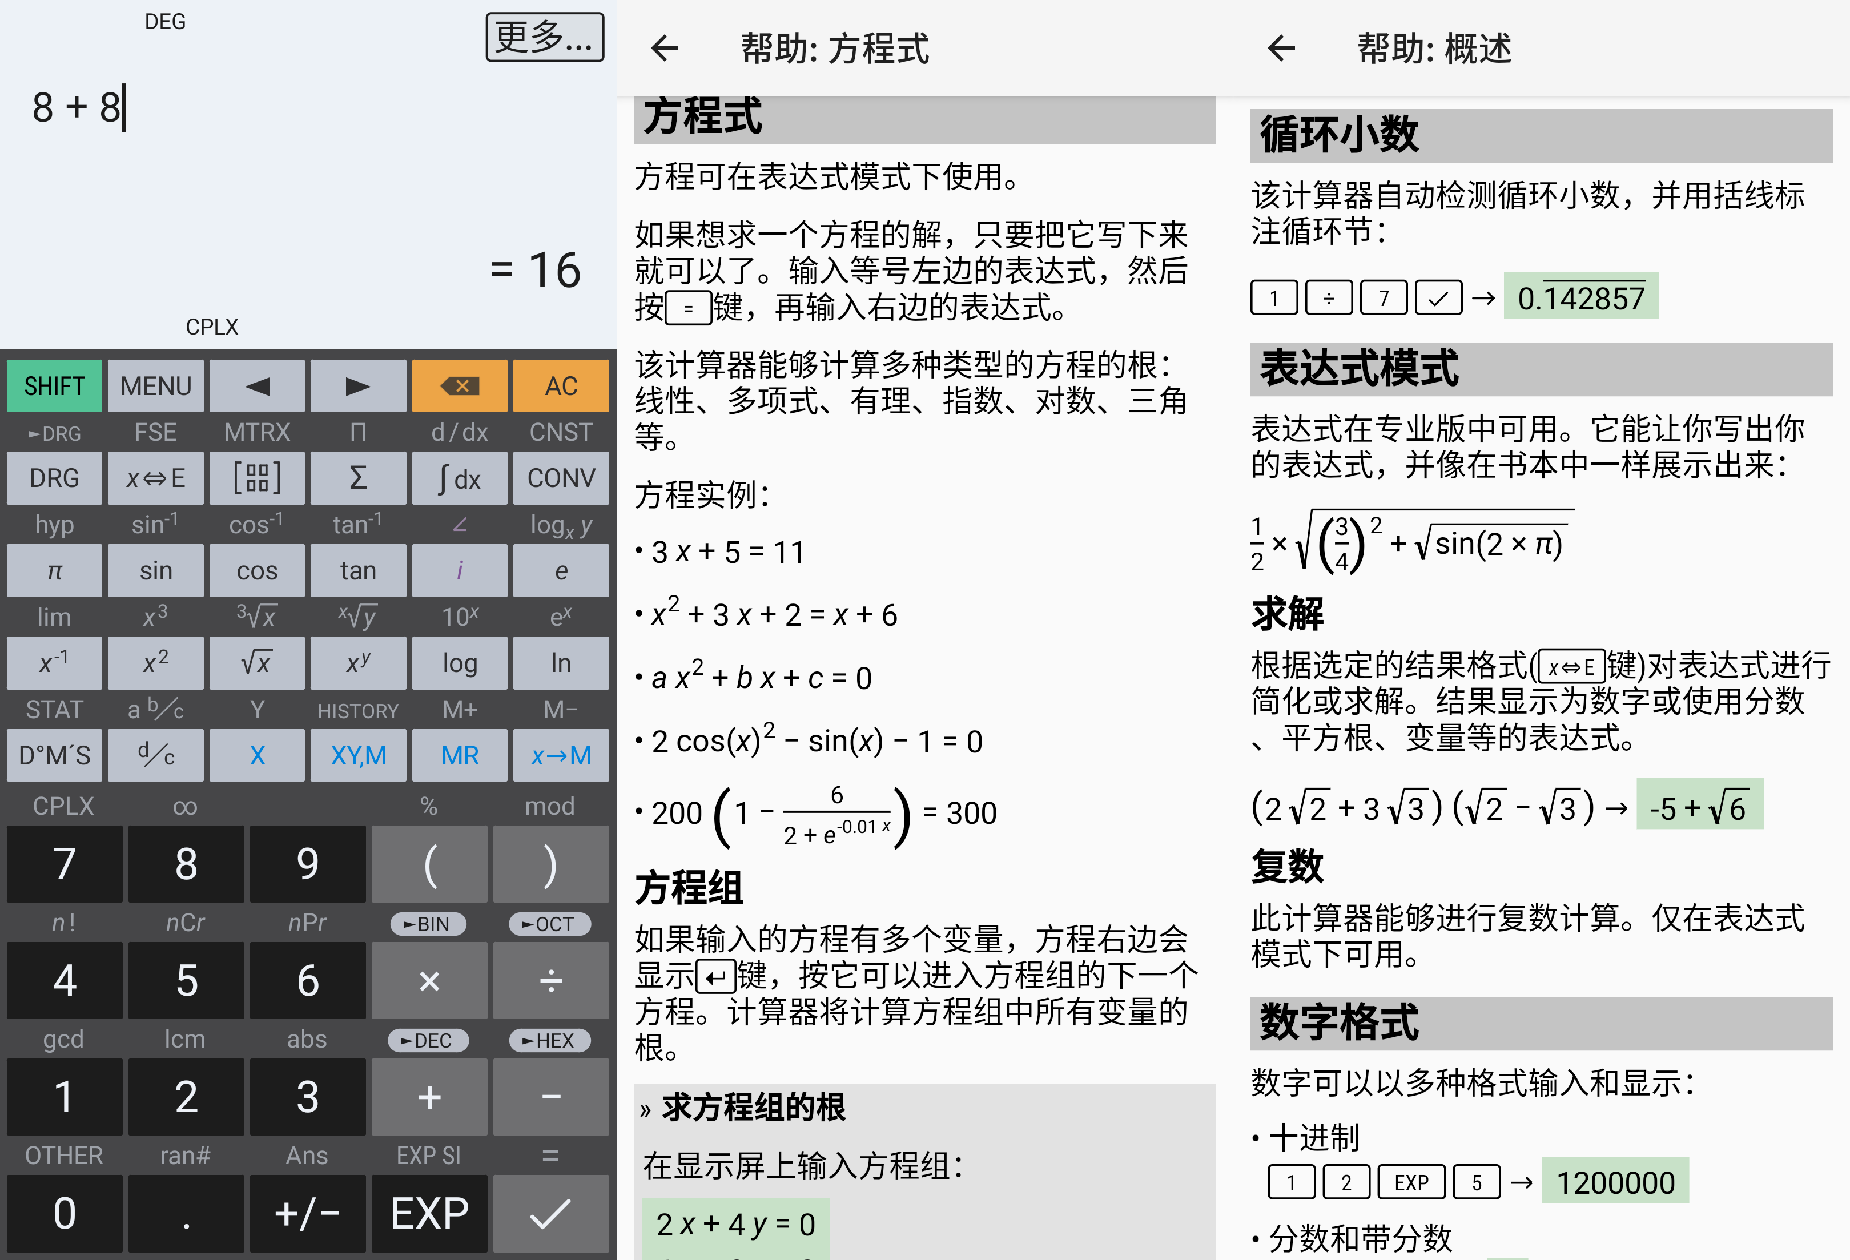1850x1260 pixels.
Task: Switch result format with x⇔E key
Action: coord(155,478)
